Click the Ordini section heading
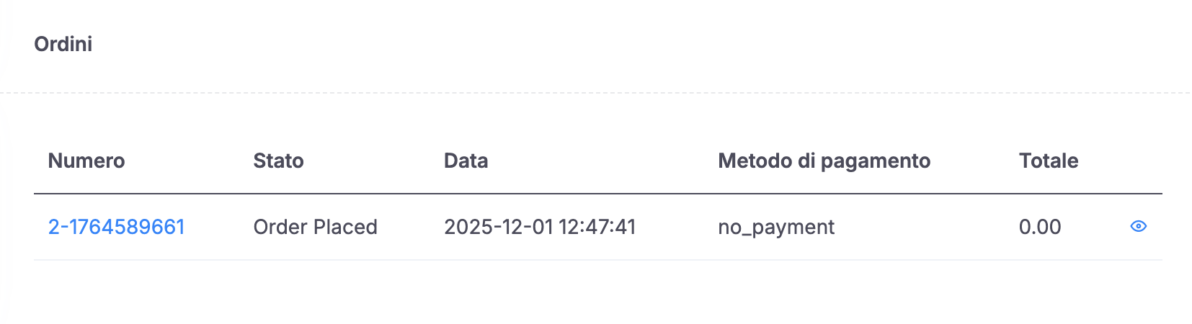Screen dimensions: 1192x324 pos(63,44)
